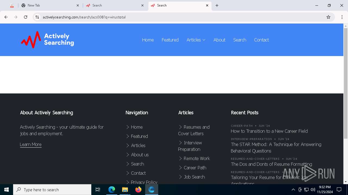Close the first inactive Search tab
Screen dimensions: 348x195
click(x=142, y=5)
